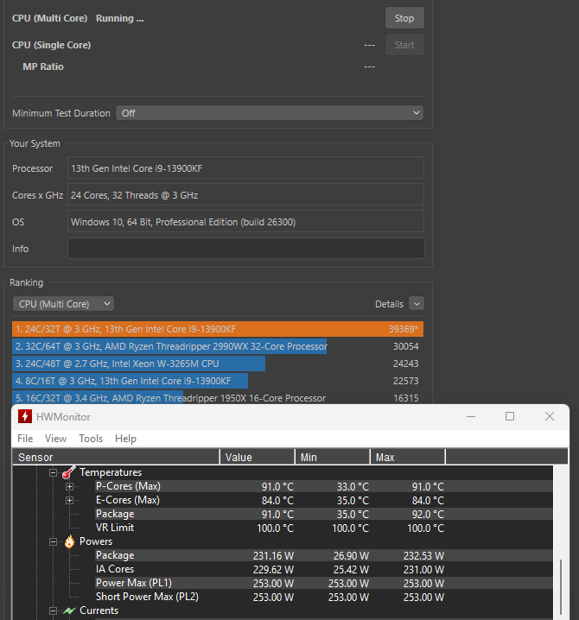Open the Minimum Test Duration dropdown
This screenshot has height=620, width=579.
click(270, 113)
